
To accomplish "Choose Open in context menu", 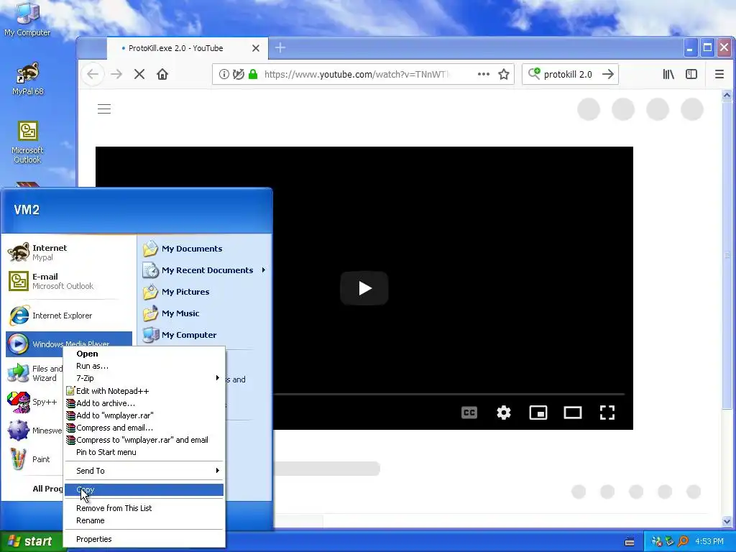I will coord(144,354).
